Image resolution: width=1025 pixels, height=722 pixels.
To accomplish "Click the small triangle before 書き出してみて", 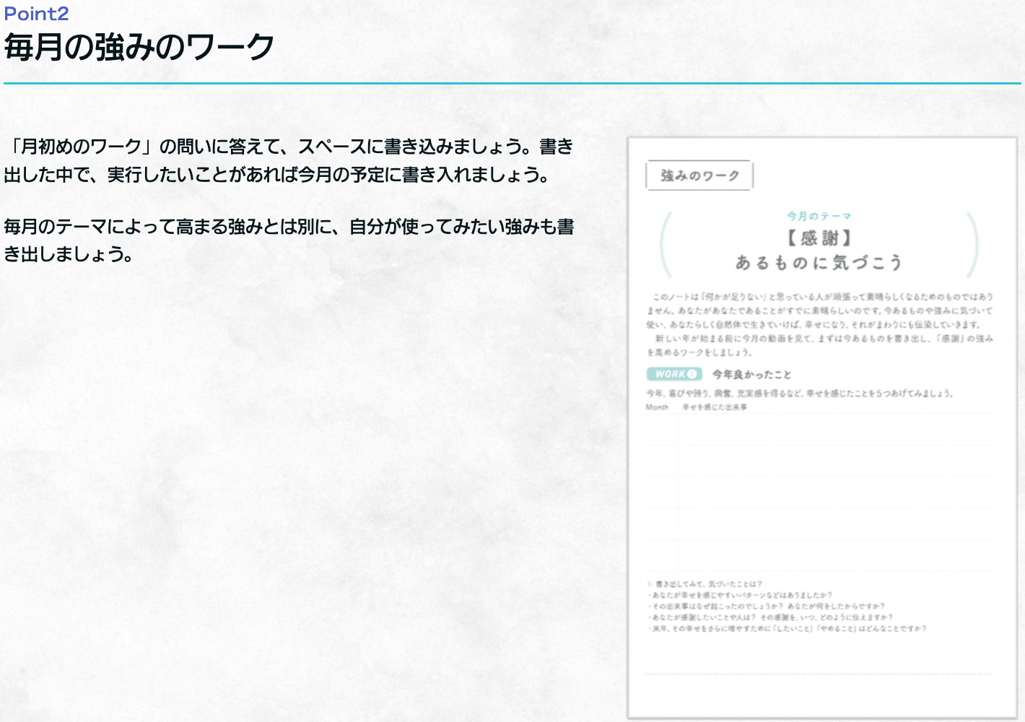I will coord(650,583).
